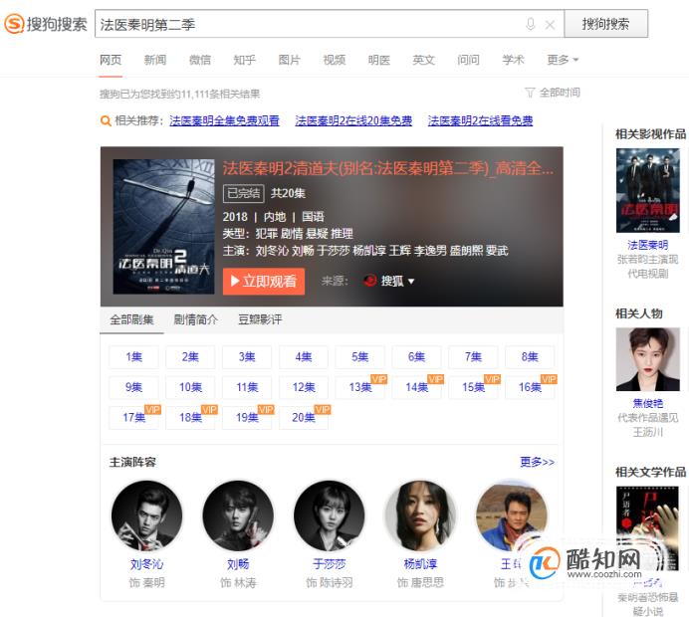Viewport: 689px width, 617px height.
Task: Click the 法医秦明2清道夫 poster thumbnail
Action: point(164,227)
